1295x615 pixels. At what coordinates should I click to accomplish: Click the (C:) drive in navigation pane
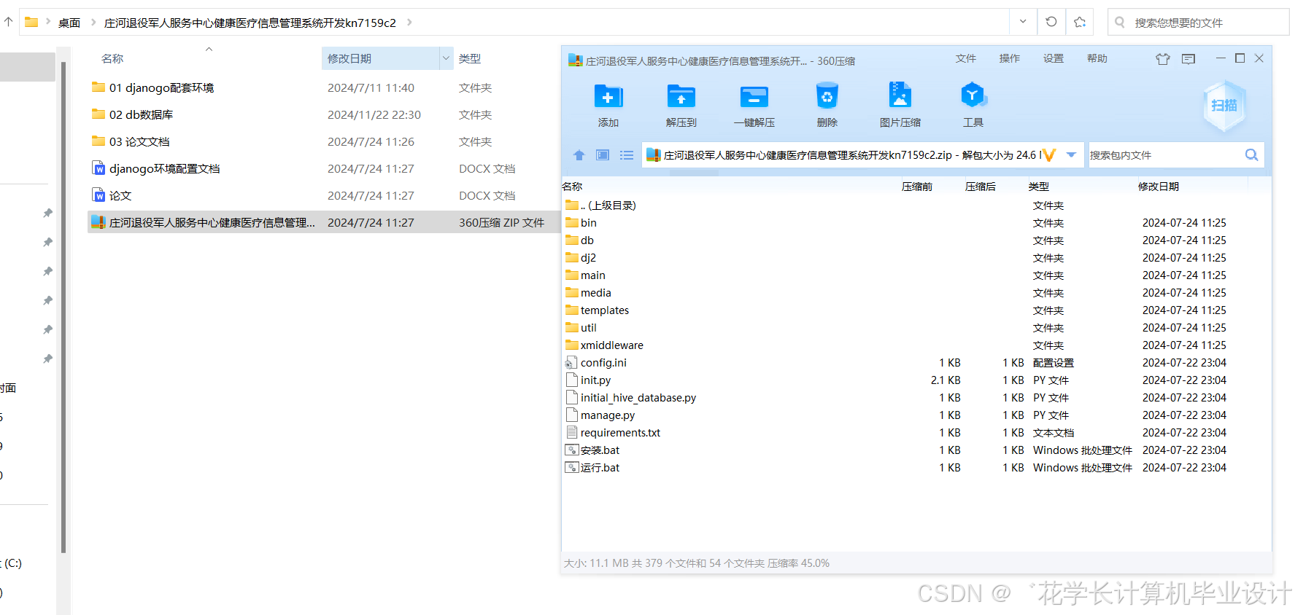[x=12, y=563]
